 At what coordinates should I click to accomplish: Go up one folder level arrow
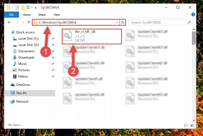click(x=29, y=22)
